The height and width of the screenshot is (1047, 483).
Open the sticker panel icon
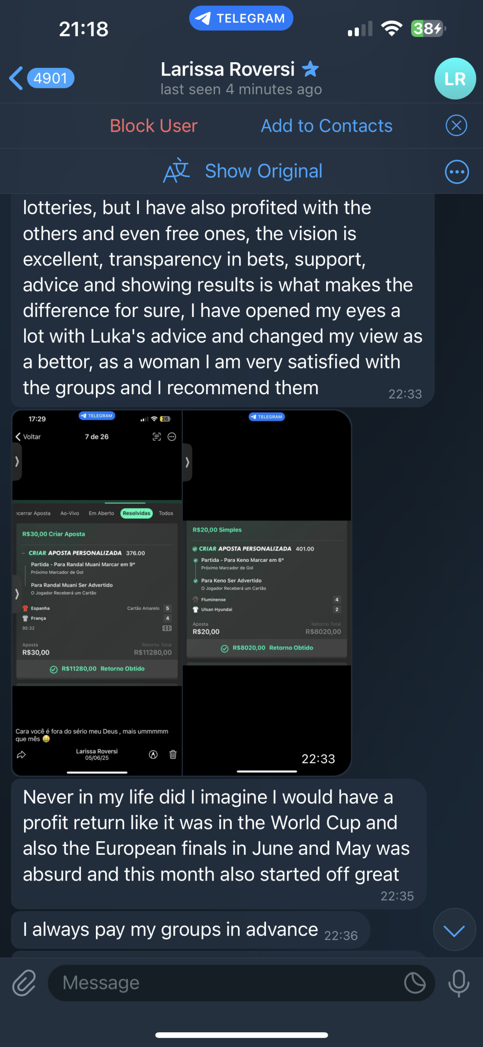[415, 982]
